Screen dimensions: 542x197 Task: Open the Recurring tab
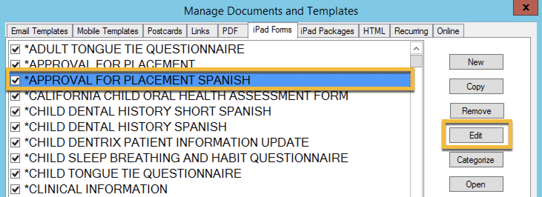[411, 31]
